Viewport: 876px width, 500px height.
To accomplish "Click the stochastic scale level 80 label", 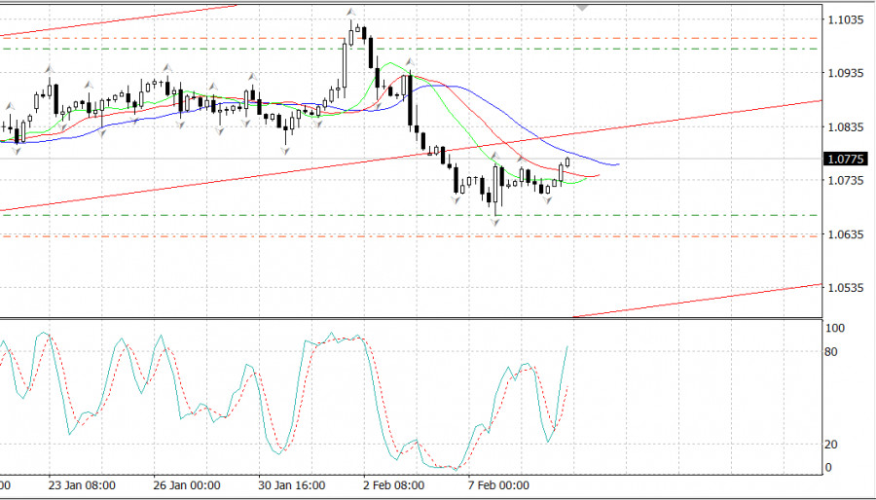I will coord(832,351).
